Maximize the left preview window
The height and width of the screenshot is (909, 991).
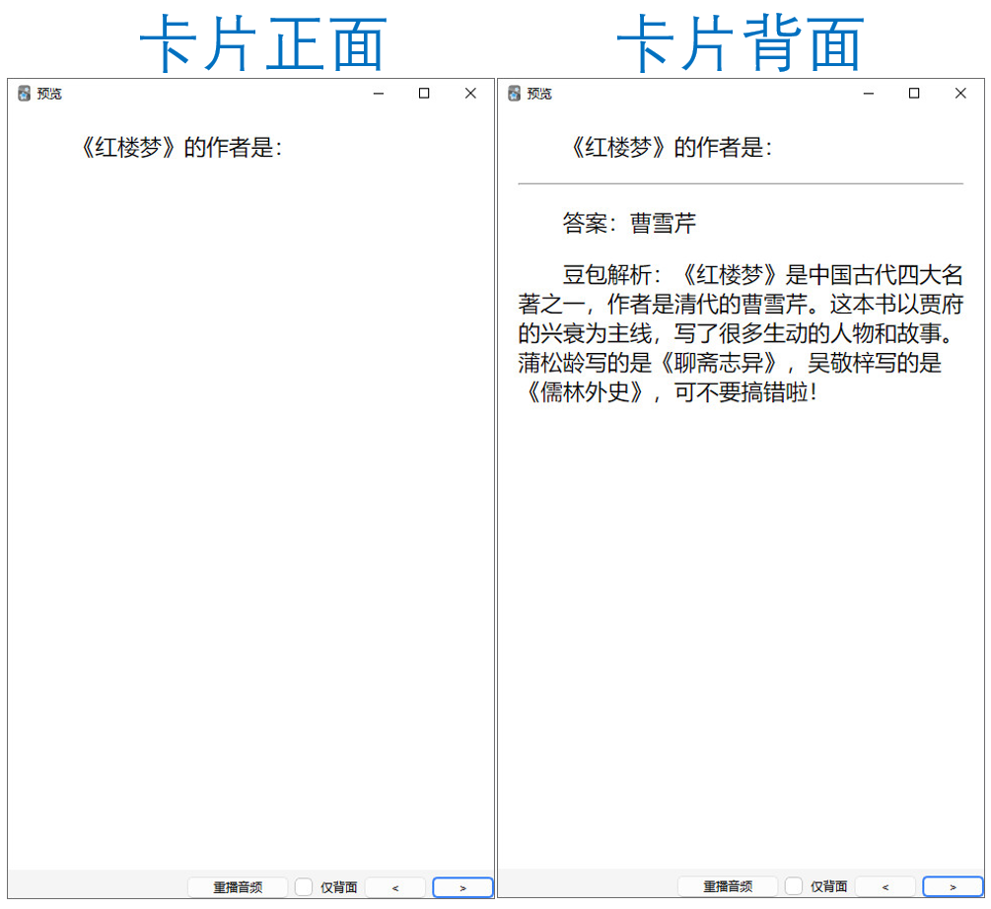coord(424,94)
